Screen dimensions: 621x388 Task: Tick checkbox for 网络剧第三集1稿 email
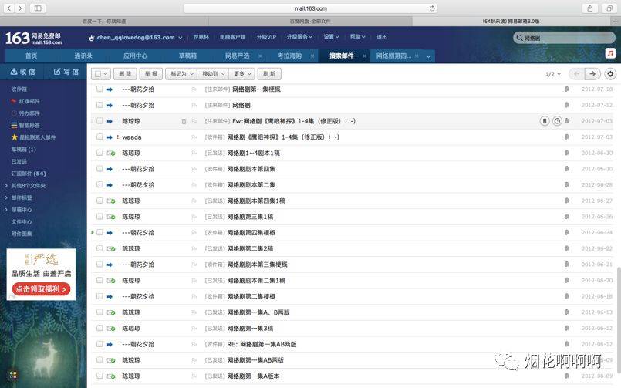(100, 216)
